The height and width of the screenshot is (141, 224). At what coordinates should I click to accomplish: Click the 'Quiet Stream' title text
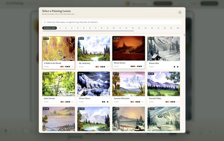tap(49, 98)
